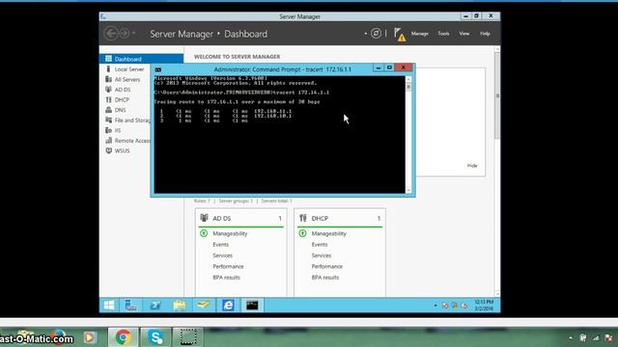618x347 pixels.
Task: Open Internet Explorer in server taskbar
Action: (x=228, y=306)
